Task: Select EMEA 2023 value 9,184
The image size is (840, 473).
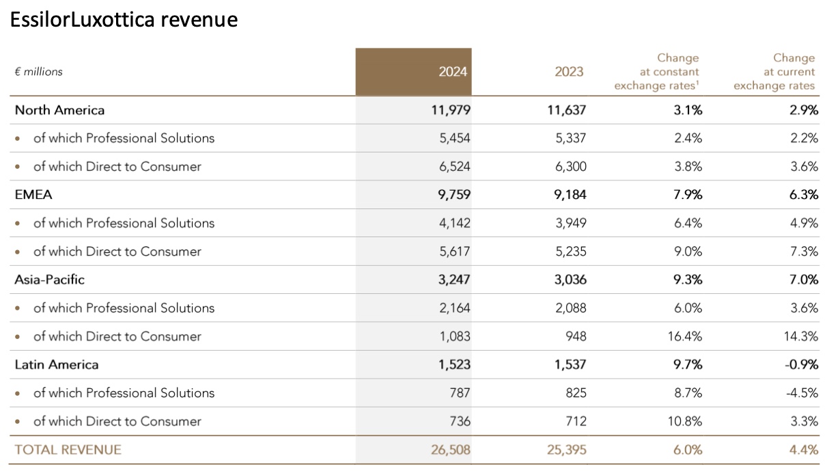Action: coord(570,195)
